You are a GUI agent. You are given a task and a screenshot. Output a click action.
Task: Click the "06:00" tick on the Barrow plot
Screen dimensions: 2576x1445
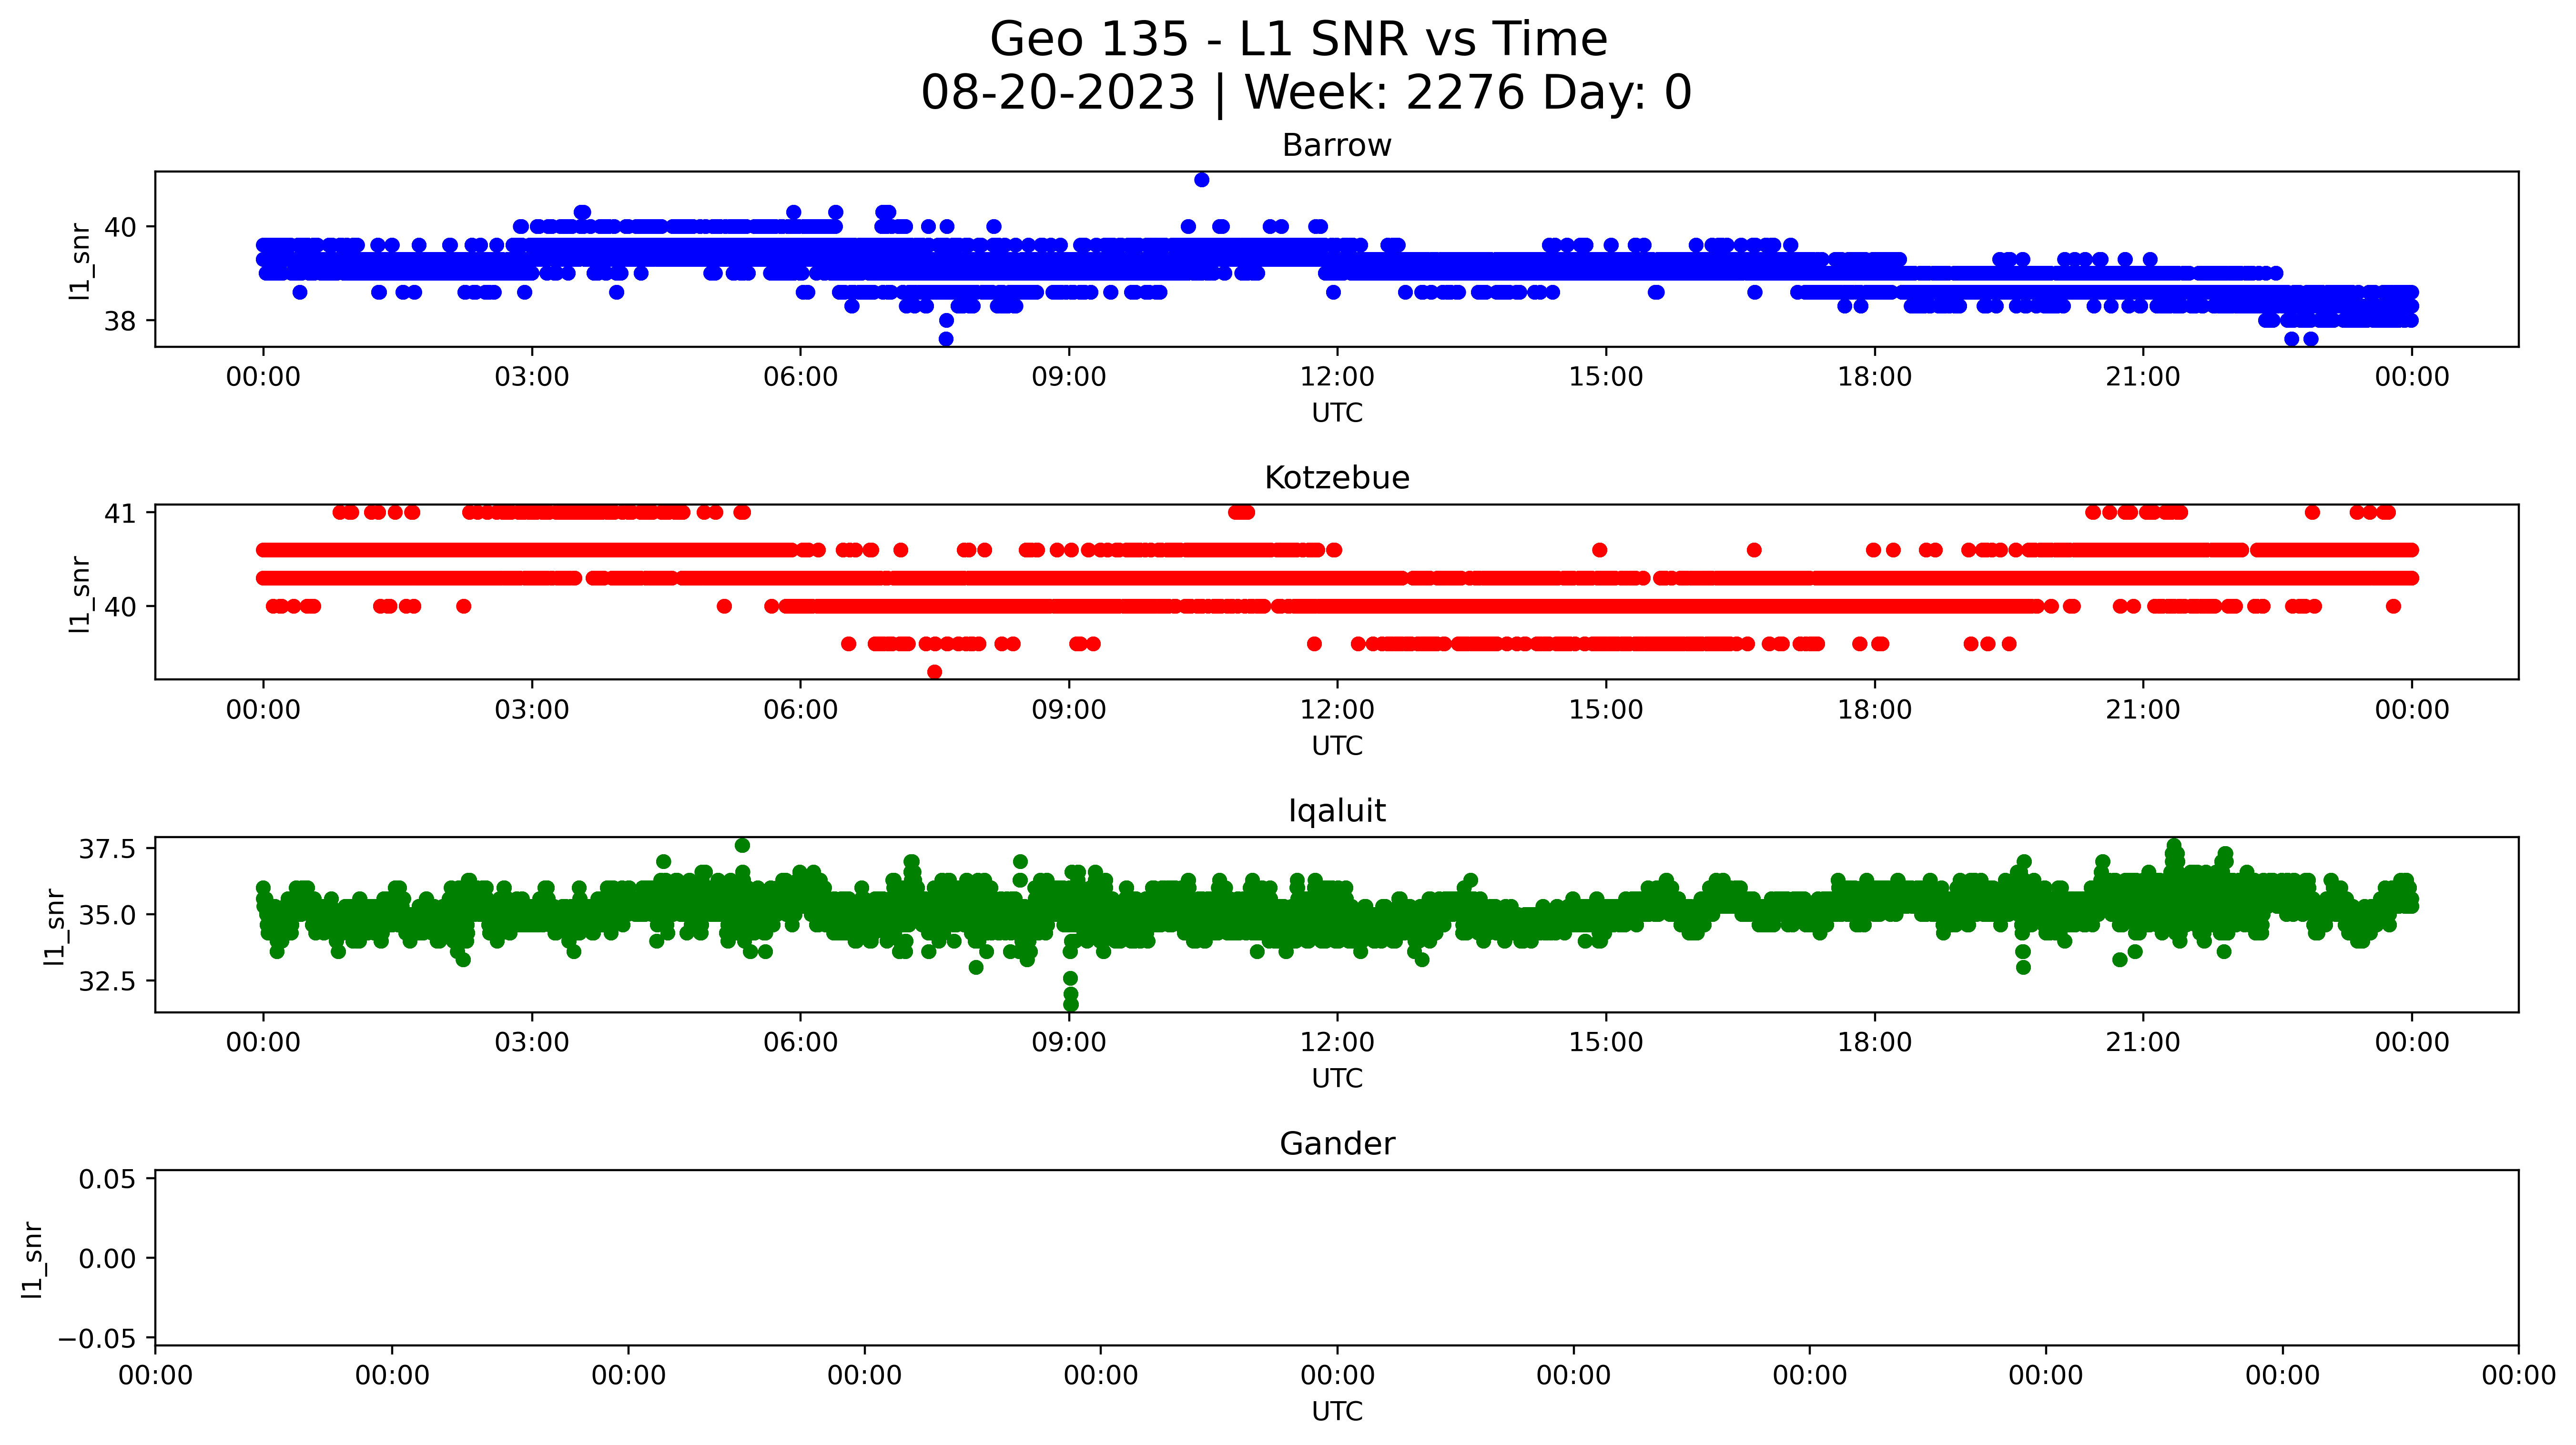[x=800, y=378]
